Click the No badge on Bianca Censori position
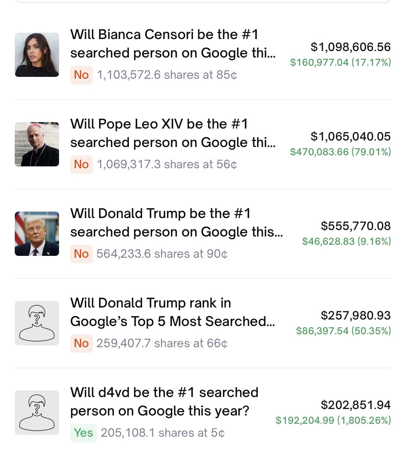 (82, 75)
